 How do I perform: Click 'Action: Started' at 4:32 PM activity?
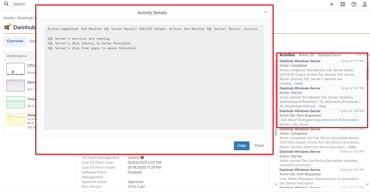tap(290, 156)
